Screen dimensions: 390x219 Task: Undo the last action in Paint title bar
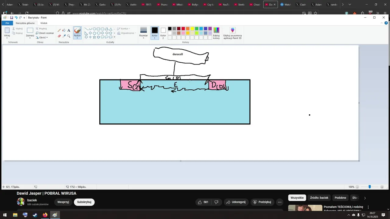[x=16, y=18]
